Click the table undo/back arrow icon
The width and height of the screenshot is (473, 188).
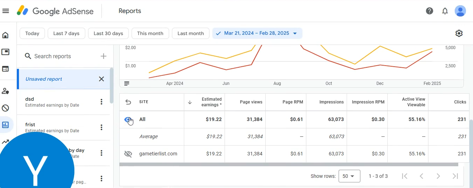click(128, 102)
